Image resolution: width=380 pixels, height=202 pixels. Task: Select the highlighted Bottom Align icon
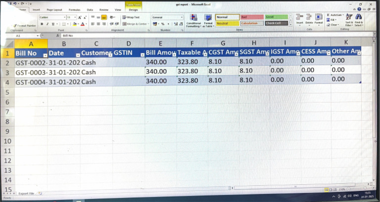104,17
